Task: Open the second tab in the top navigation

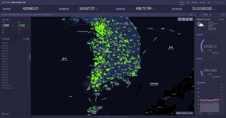Action: click(188, 2)
